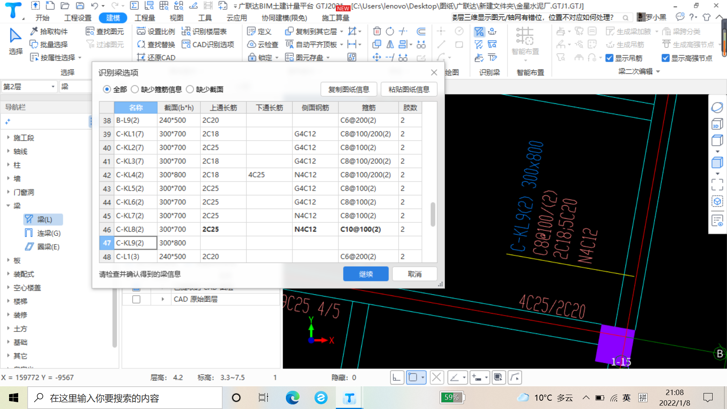Click 还原CAD tool
The image size is (727, 409).
click(156, 58)
